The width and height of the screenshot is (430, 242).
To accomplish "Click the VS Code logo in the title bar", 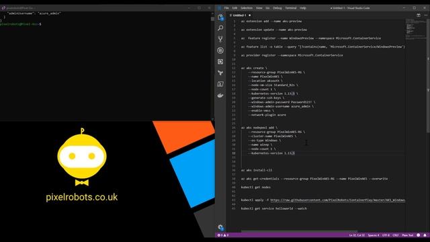I will (219, 8).
